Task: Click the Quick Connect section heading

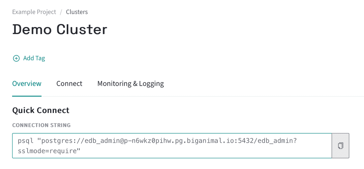Action: 41,110
